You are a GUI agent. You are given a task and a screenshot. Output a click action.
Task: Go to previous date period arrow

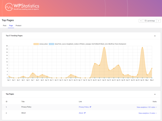[x=141, y=21]
